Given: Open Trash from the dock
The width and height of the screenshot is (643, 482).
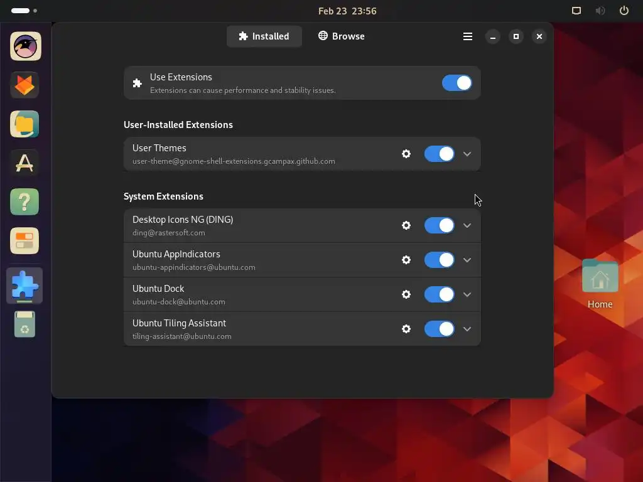Looking at the screenshot, I should (x=24, y=324).
